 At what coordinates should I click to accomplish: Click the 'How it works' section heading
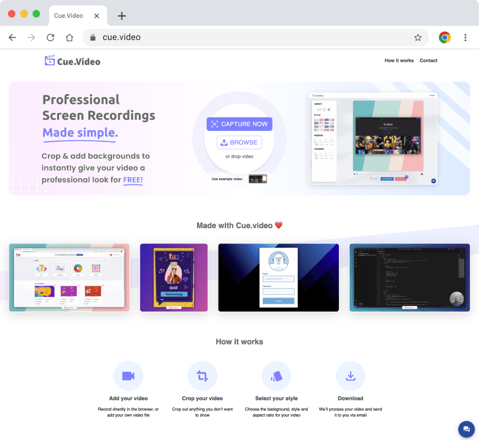(x=240, y=342)
